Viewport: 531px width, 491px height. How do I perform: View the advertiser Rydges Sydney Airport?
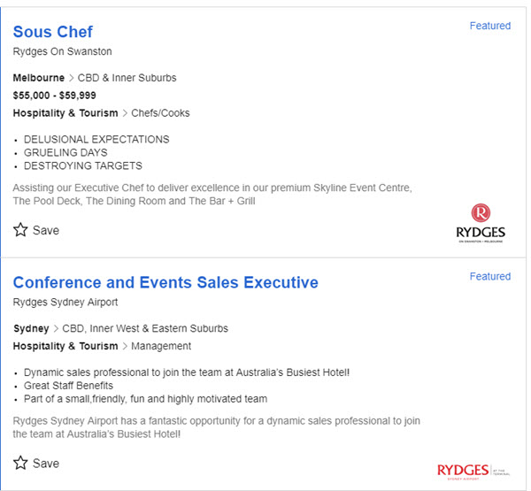coord(67,302)
